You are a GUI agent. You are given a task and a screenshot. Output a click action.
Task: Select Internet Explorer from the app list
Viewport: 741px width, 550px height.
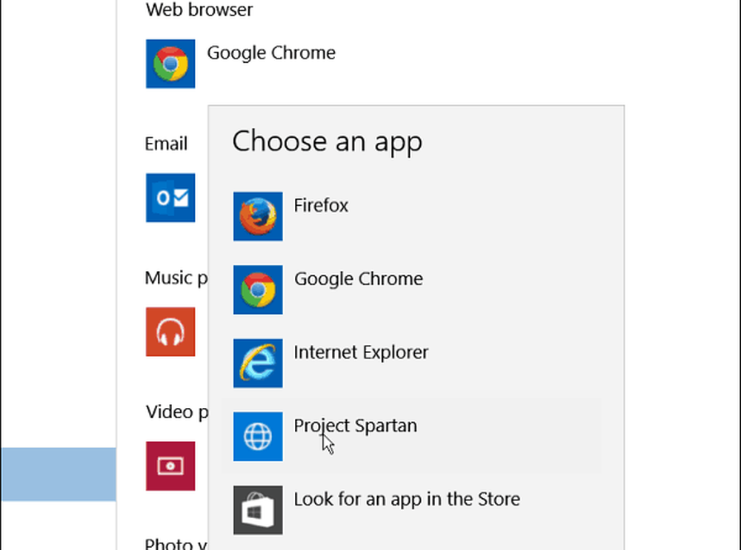pos(361,353)
